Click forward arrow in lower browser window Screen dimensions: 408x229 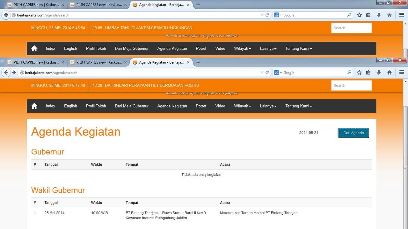coord(14,73)
